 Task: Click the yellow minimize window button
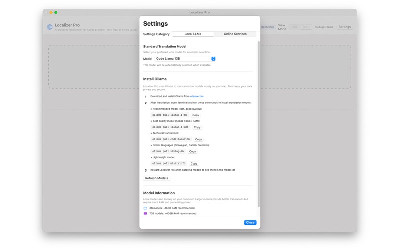pyautogui.click(x=51, y=12)
